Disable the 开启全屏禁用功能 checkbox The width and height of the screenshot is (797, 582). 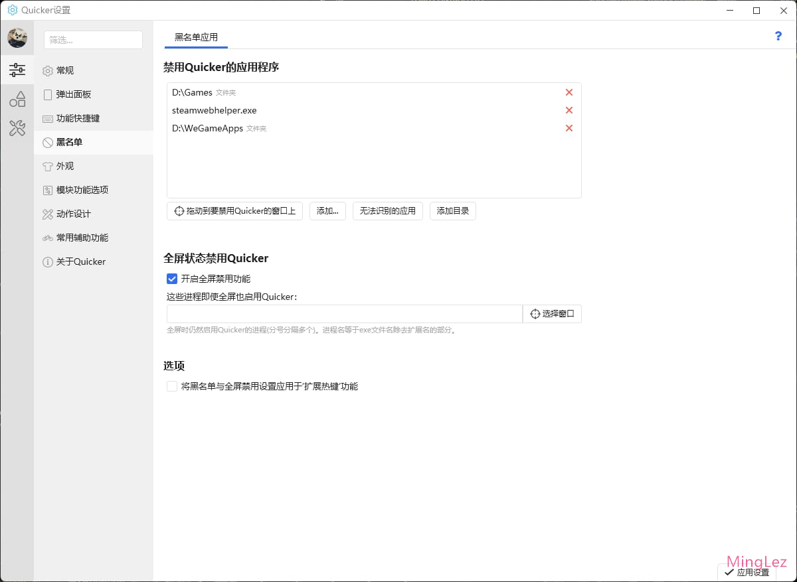172,279
